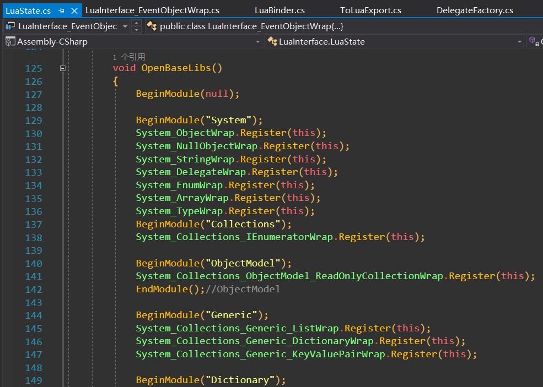The width and height of the screenshot is (543, 387).
Task: Open the DelegateFactory.cs tab
Action: coord(475,10)
